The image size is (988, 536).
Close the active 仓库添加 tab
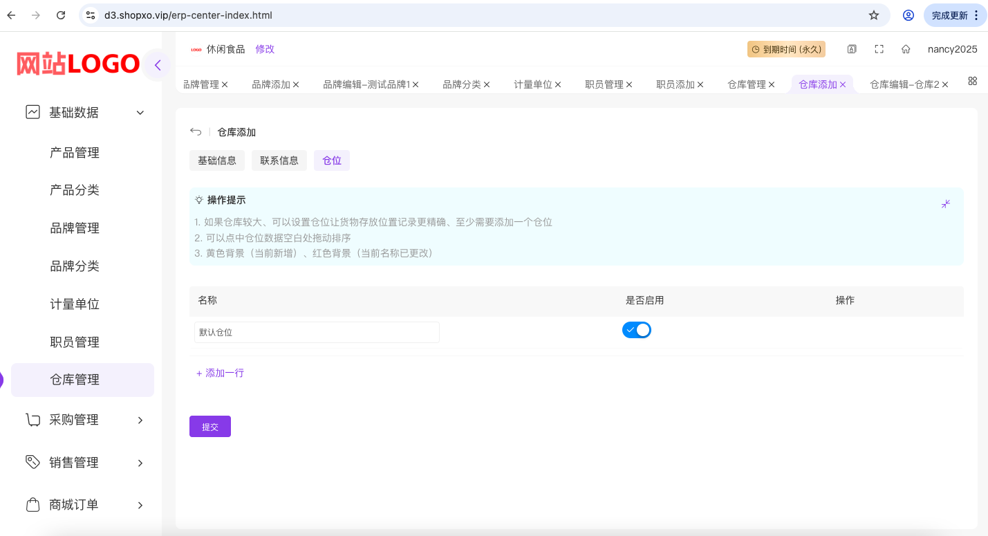coord(843,84)
